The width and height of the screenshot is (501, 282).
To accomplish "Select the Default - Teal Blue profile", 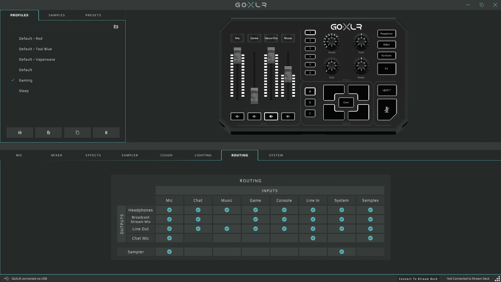I will 36,49.
